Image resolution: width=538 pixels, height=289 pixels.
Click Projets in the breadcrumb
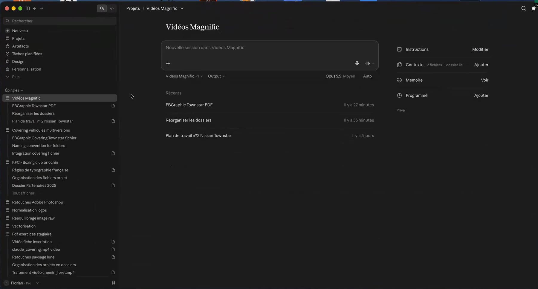click(133, 8)
